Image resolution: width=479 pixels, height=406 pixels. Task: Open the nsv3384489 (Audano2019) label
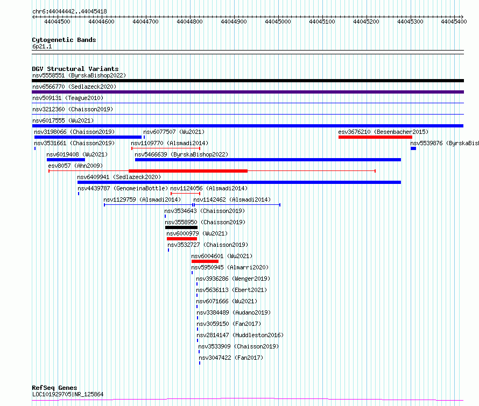tap(234, 312)
